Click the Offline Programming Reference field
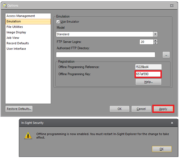The height and width of the screenshot is (158, 179). 148,67
